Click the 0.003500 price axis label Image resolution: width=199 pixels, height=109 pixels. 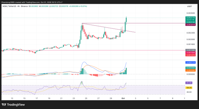tap(191, 13)
